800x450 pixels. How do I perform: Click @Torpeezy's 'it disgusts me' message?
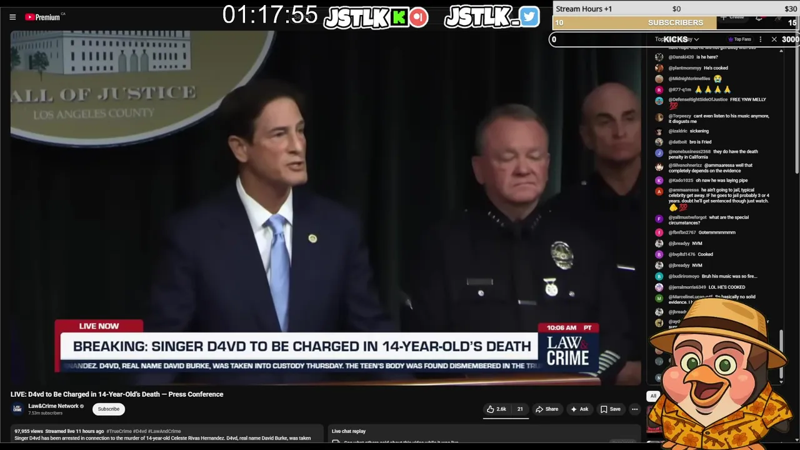[719, 119]
